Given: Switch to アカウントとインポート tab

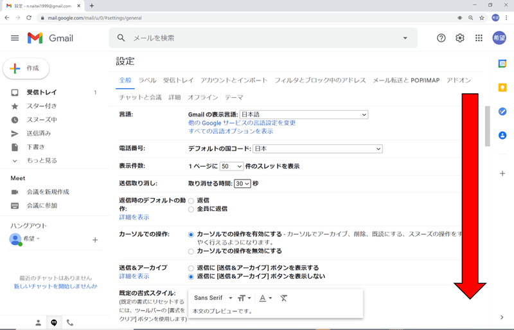Looking at the screenshot, I should click(234, 80).
